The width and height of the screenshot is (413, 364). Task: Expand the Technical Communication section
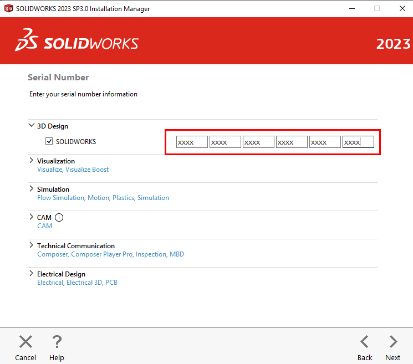point(32,245)
